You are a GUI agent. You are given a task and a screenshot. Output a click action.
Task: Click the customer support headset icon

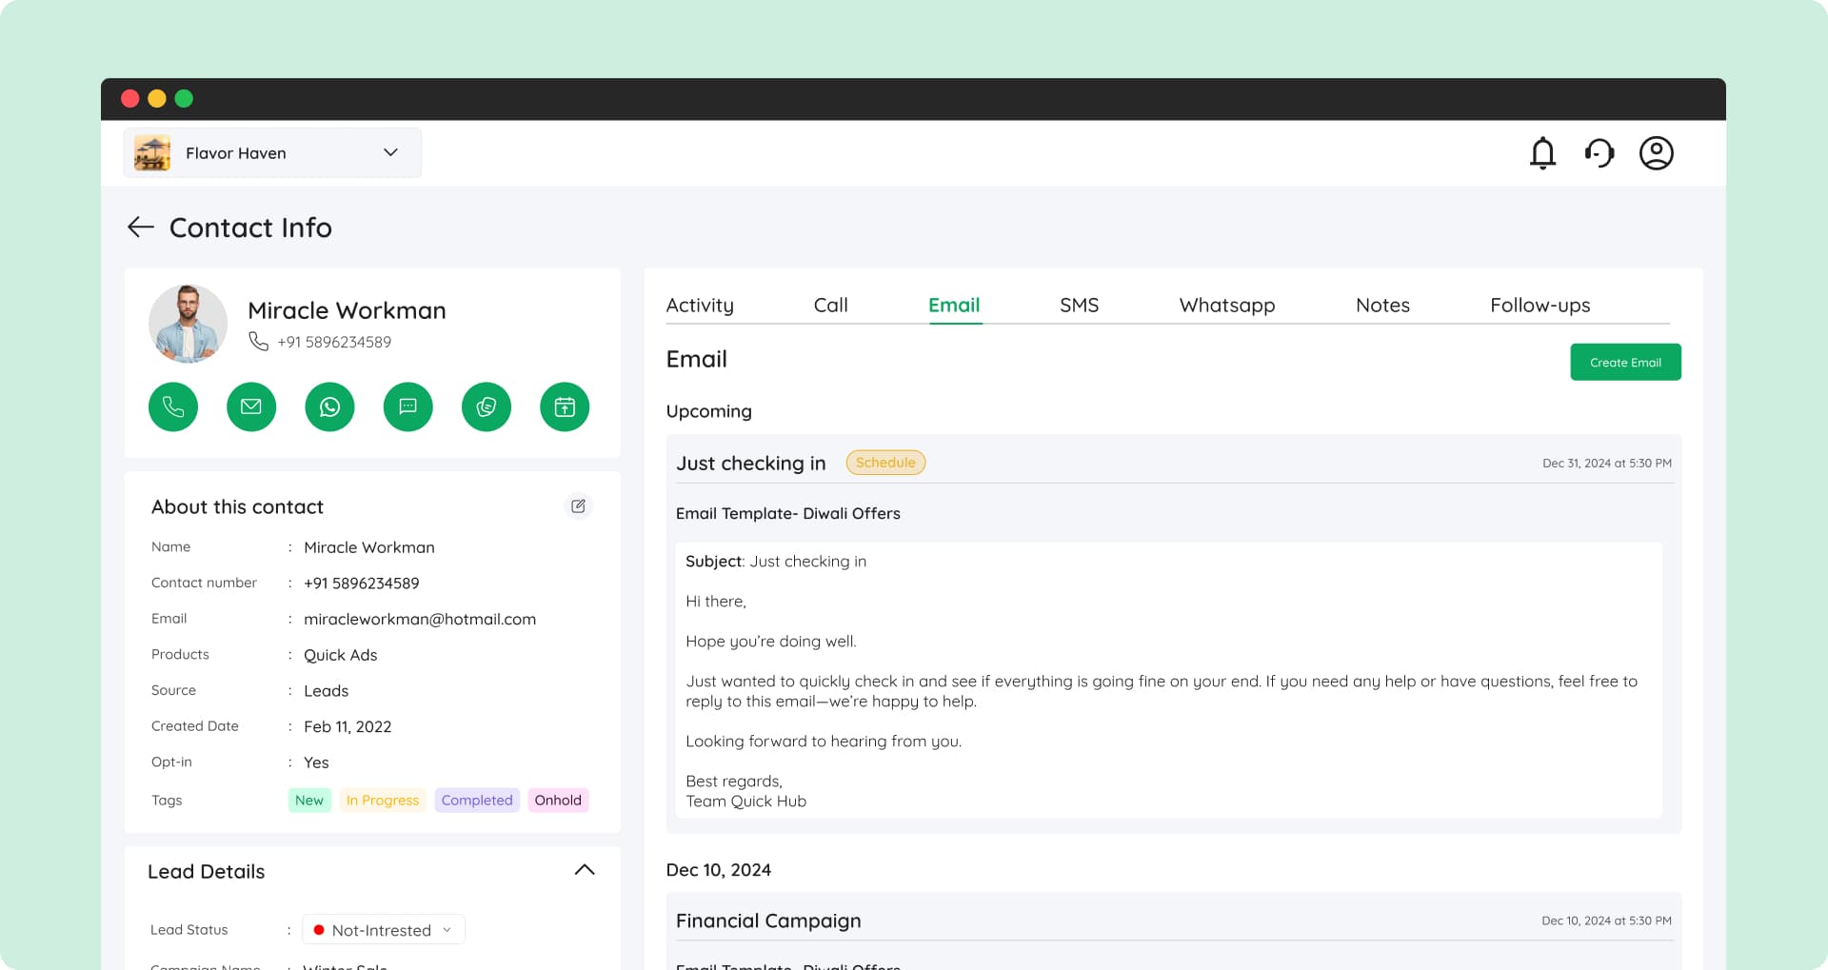click(x=1599, y=152)
